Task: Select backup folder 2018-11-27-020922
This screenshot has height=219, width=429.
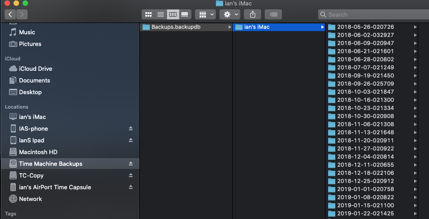Action: (x=372, y=149)
